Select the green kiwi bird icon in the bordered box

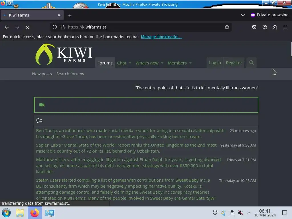click(x=42, y=105)
